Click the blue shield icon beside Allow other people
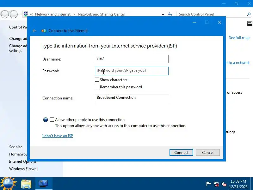Viewport: 253px width, 190px height. point(46,120)
